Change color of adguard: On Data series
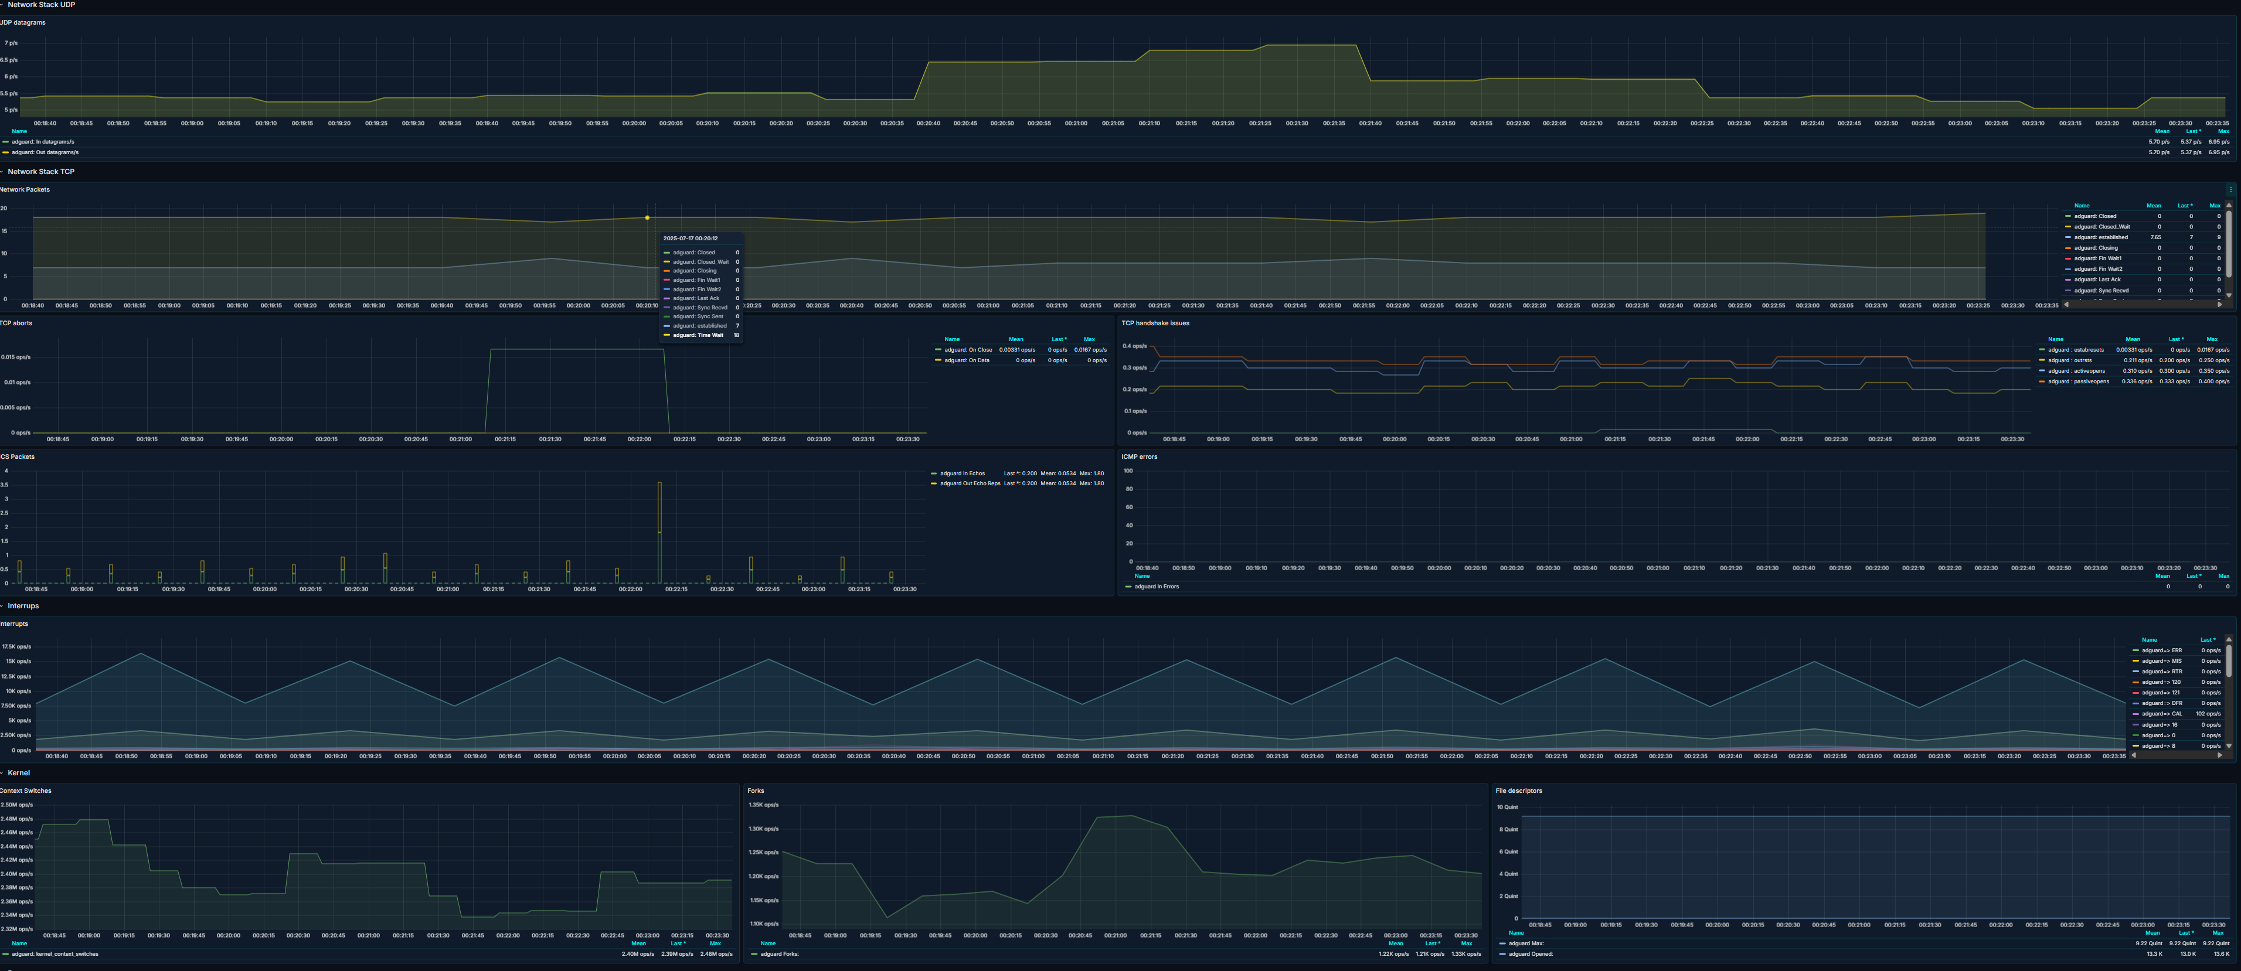Viewport: 2241px width, 971px height. pyautogui.click(x=938, y=360)
